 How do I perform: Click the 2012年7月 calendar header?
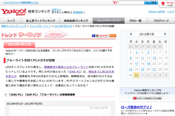(147, 34)
